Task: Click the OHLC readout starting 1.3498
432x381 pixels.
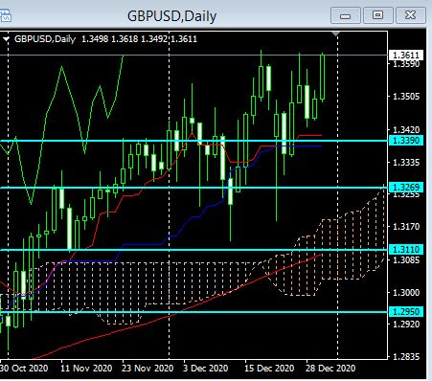Action: click(139, 39)
